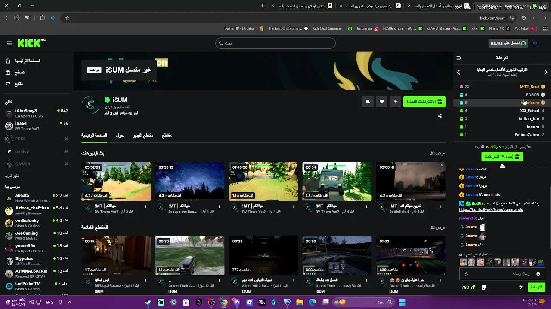
Task: Select M92_Baki in gift leaderboard
Action: click(x=502, y=87)
